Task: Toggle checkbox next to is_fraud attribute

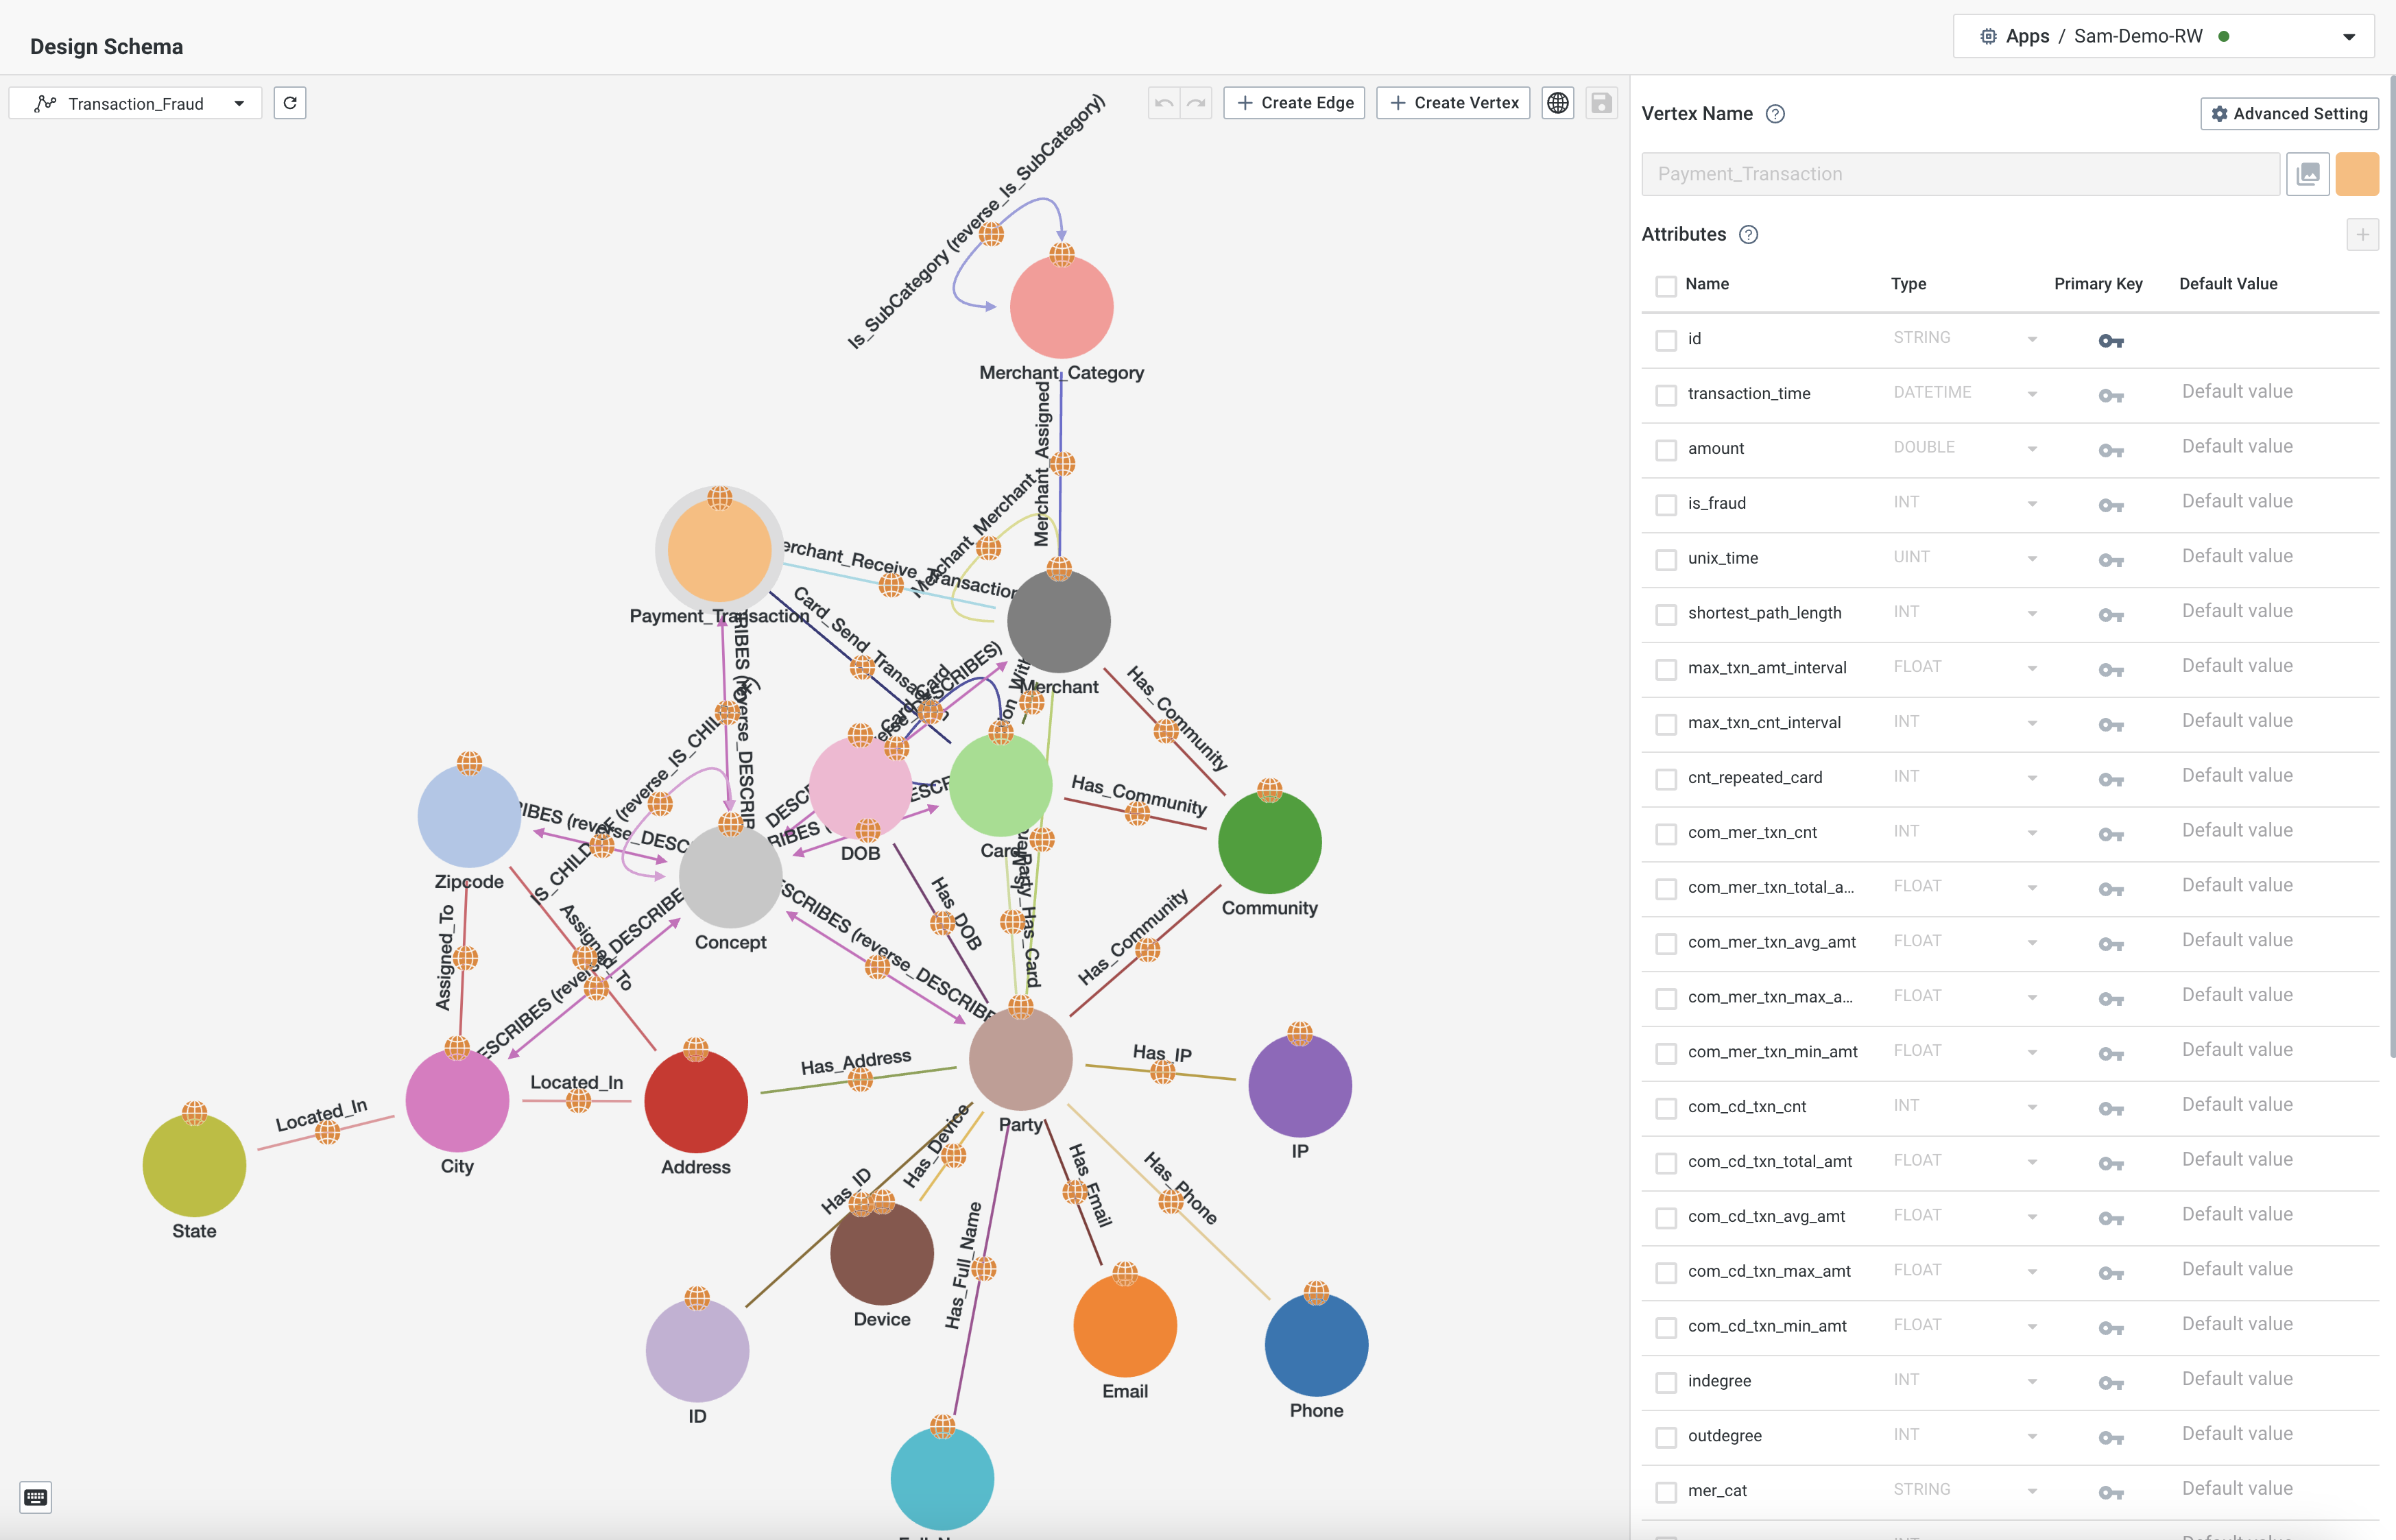Action: tap(1664, 503)
